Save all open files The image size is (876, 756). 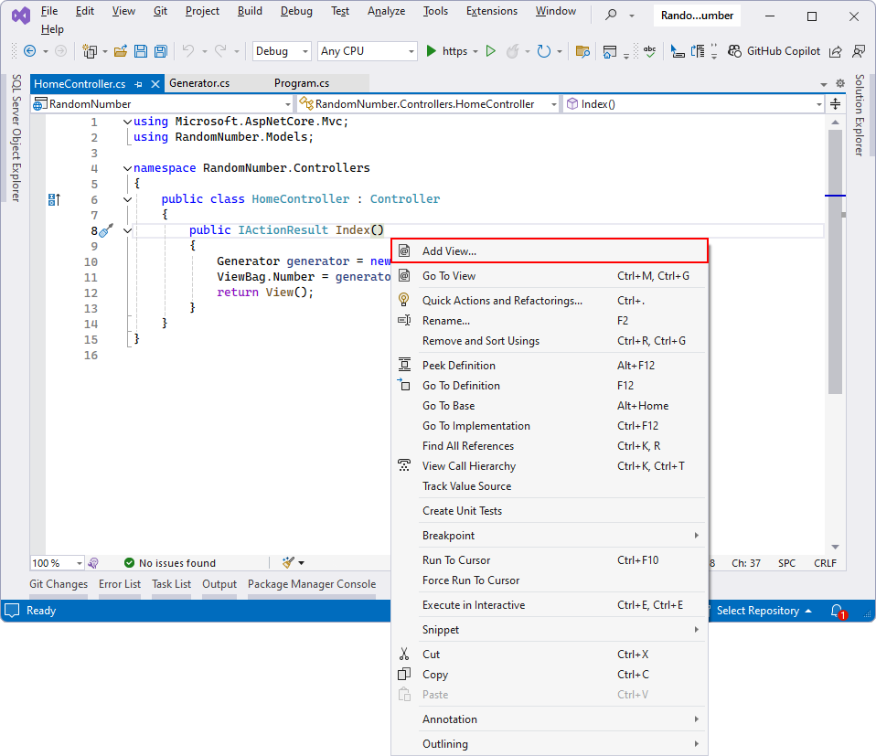click(160, 51)
